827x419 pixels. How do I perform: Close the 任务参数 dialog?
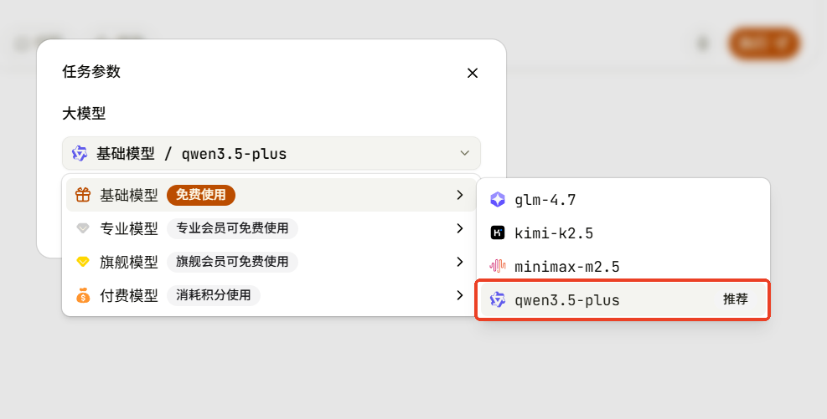point(473,73)
